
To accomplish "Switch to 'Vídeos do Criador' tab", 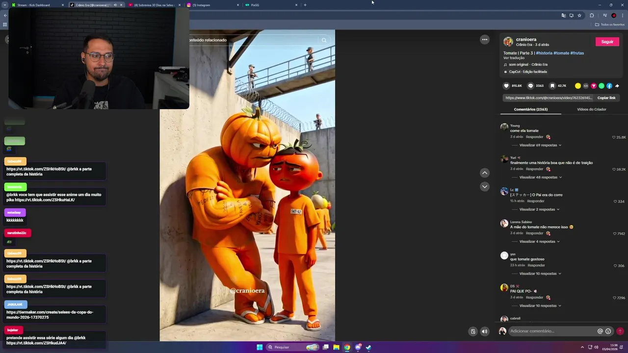I will click(592, 109).
